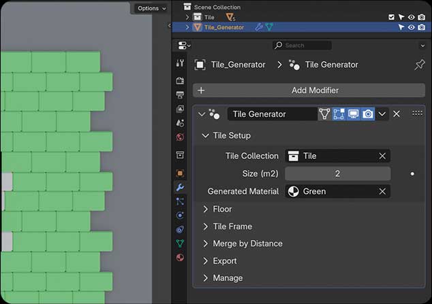Open the Material properties tab
This screenshot has width=432, height=304.
pyautogui.click(x=180, y=258)
